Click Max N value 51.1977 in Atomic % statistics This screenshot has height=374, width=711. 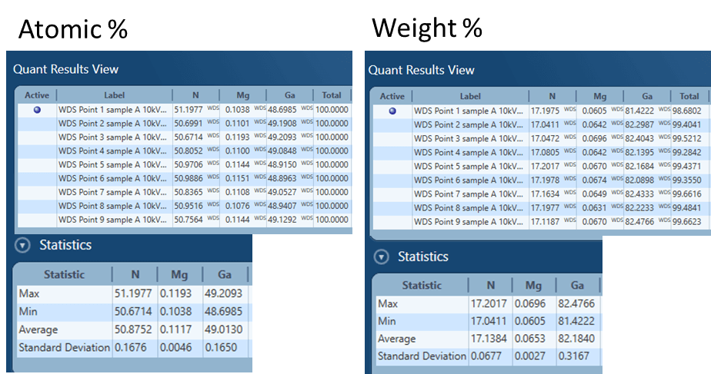click(133, 293)
